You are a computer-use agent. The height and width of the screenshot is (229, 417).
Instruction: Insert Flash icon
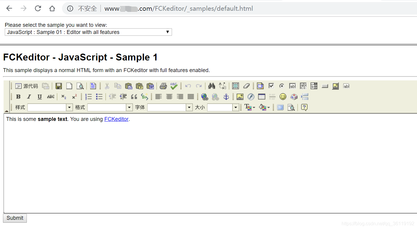coord(251,96)
